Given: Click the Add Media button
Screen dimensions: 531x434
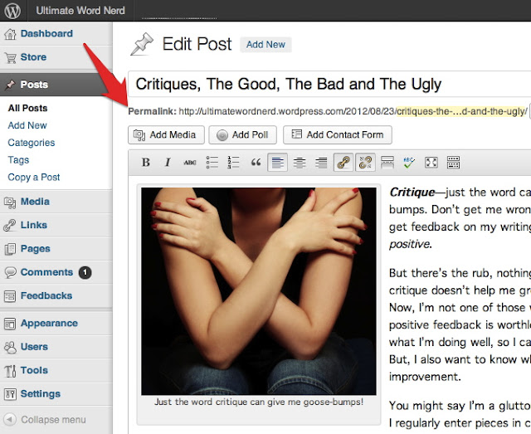Looking at the screenshot, I should tap(166, 134).
